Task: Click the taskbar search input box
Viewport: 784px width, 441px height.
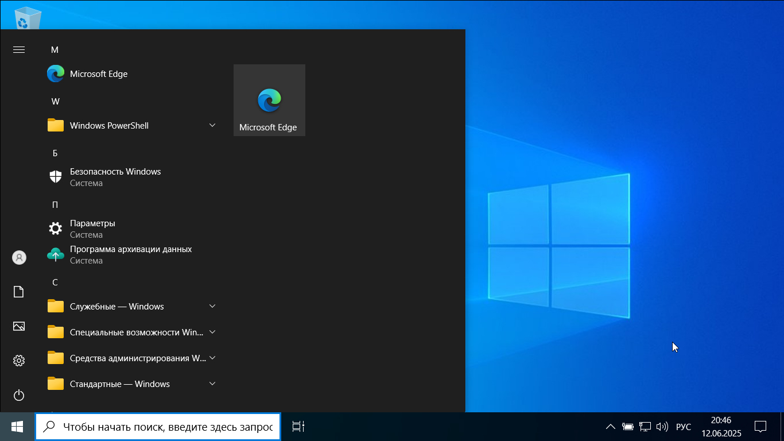Action: pyautogui.click(x=166, y=427)
